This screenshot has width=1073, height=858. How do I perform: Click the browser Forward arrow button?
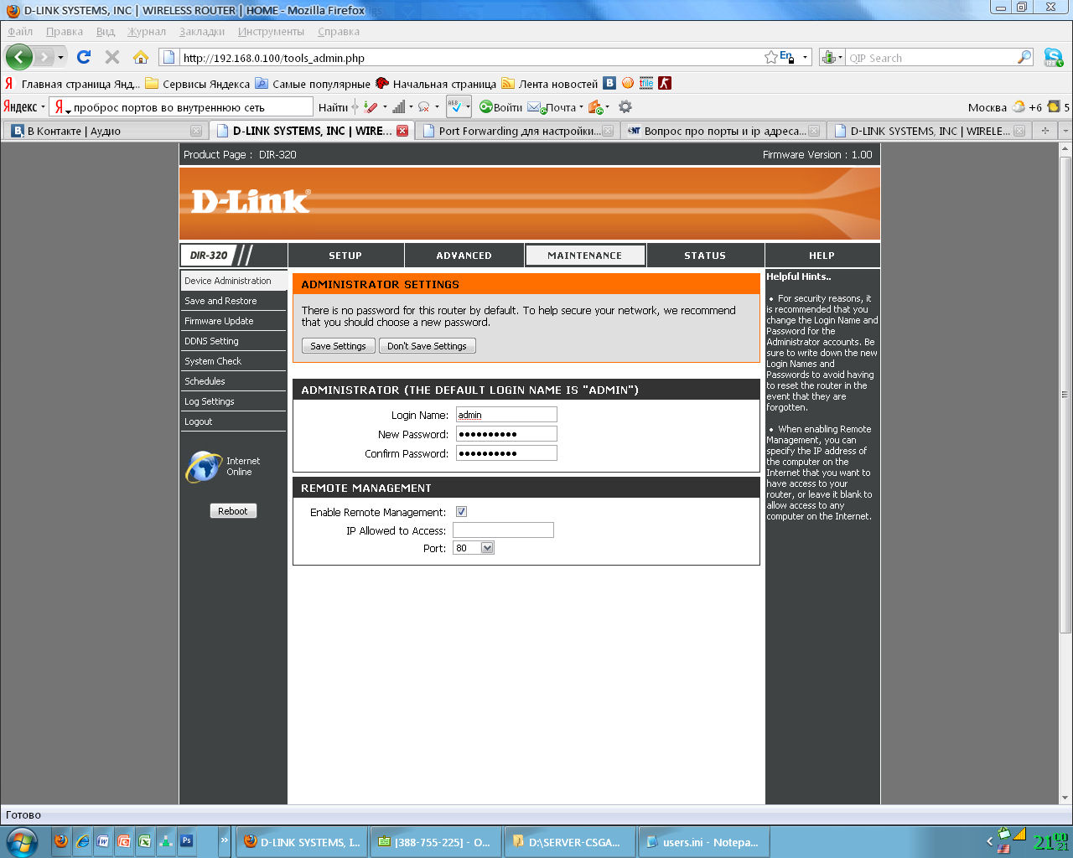point(44,57)
